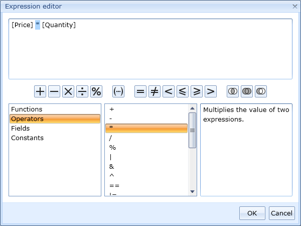Confirm the expression with OK

[x=252, y=213]
